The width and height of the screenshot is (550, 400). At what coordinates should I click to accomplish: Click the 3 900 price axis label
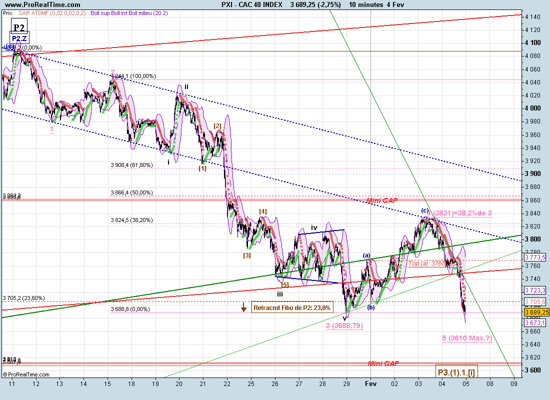(x=533, y=173)
